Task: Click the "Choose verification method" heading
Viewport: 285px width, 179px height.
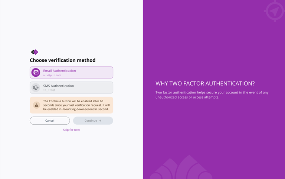Action: click(63, 60)
